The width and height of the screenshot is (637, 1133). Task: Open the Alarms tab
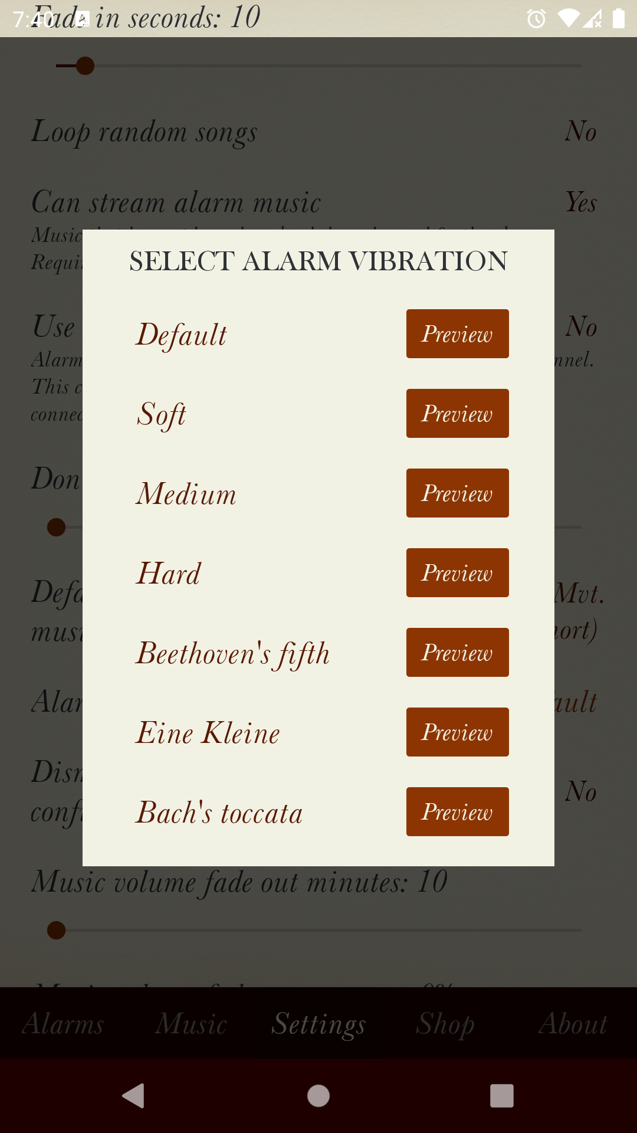click(63, 1024)
